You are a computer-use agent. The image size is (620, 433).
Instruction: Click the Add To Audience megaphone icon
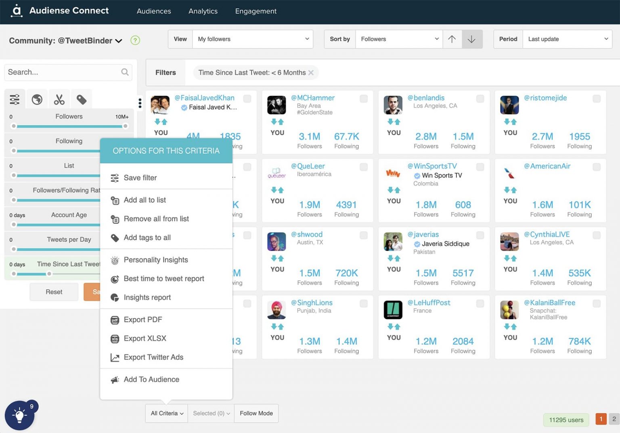pyautogui.click(x=115, y=380)
